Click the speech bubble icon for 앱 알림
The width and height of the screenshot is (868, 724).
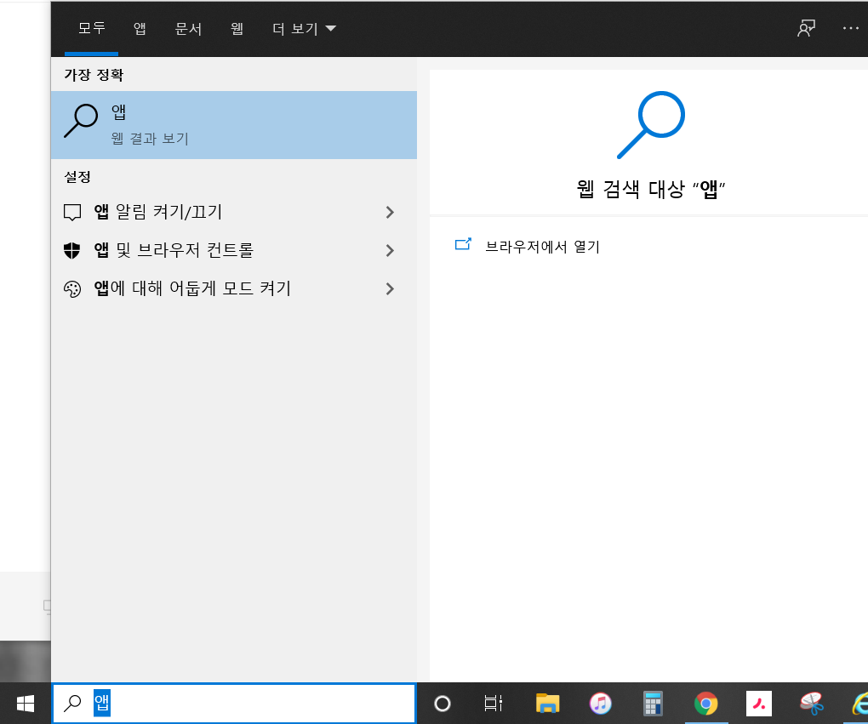72,213
